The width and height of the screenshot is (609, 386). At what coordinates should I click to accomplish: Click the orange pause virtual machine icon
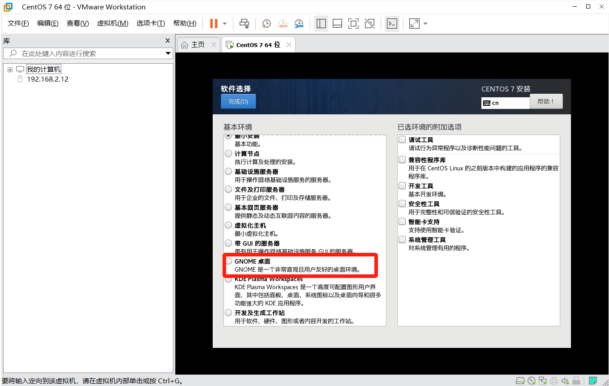pyautogui.click(x=214, y=23)
